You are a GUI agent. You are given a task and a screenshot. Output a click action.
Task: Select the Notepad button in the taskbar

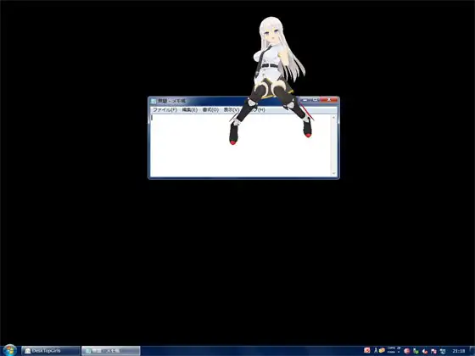pos(110,351)
